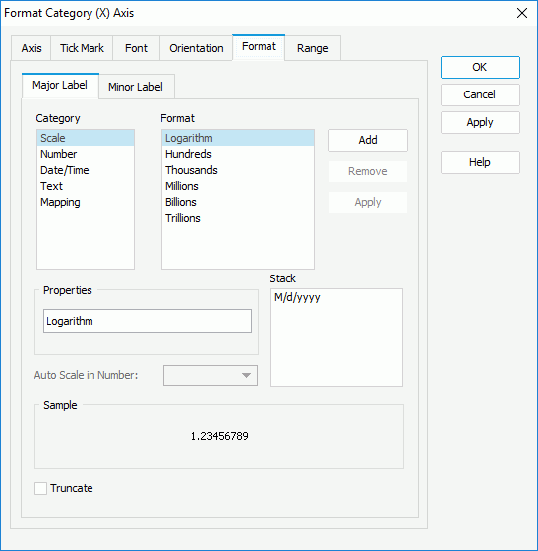The height and width of the screenshot is (551, 538).
Task: Click the Properties Logarithm text field
Action: click(x=147, y=321)
